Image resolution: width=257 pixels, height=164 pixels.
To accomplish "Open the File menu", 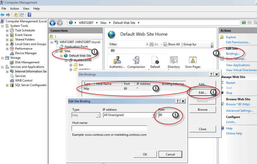I will pos(4,8).
